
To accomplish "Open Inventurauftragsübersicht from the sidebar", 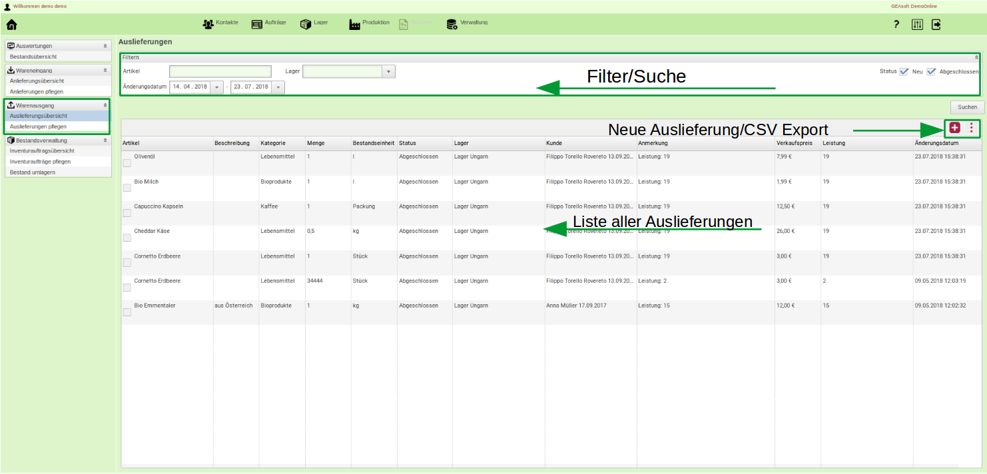I will point(43,150).
